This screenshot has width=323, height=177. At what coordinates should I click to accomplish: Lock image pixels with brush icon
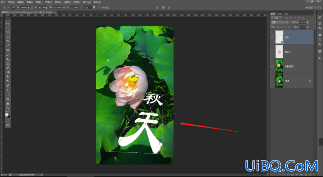coord(282,27)
